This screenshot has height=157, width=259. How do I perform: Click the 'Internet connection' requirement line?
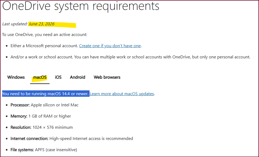(72, 139)
